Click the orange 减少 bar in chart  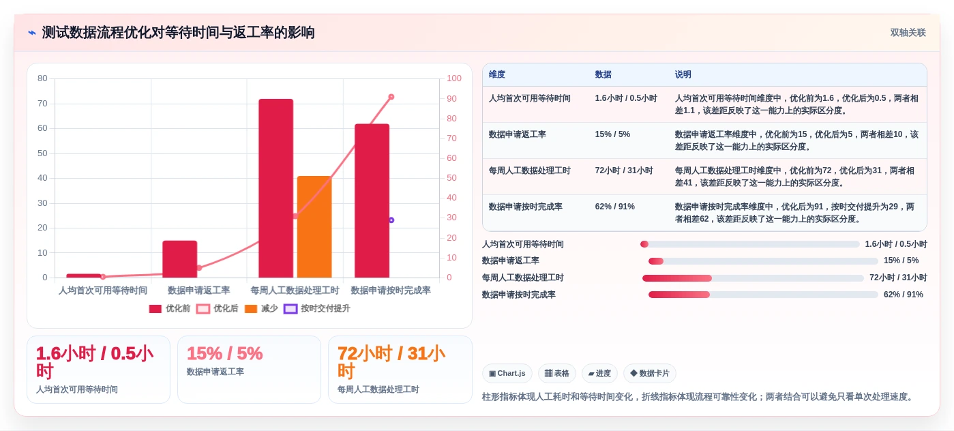314,227
